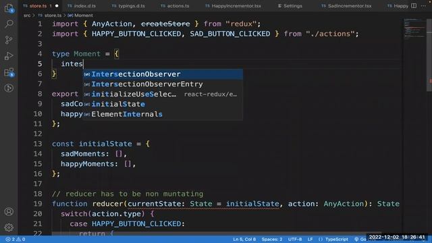Switch to the typings.d.ts tab
432x243 pixels.
[128, 6]
